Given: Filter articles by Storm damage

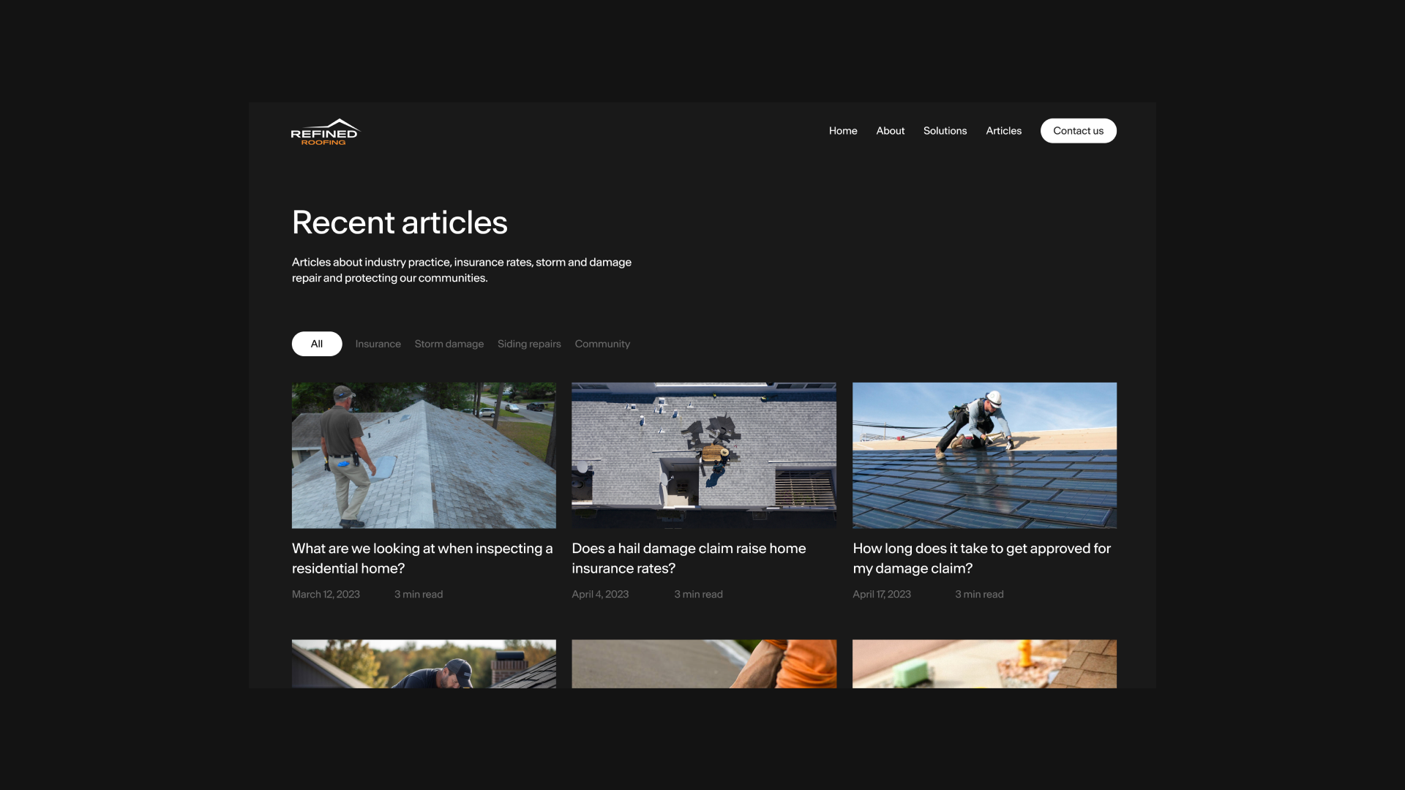Looking at the screenshot, I should click(x=449, y=344).
